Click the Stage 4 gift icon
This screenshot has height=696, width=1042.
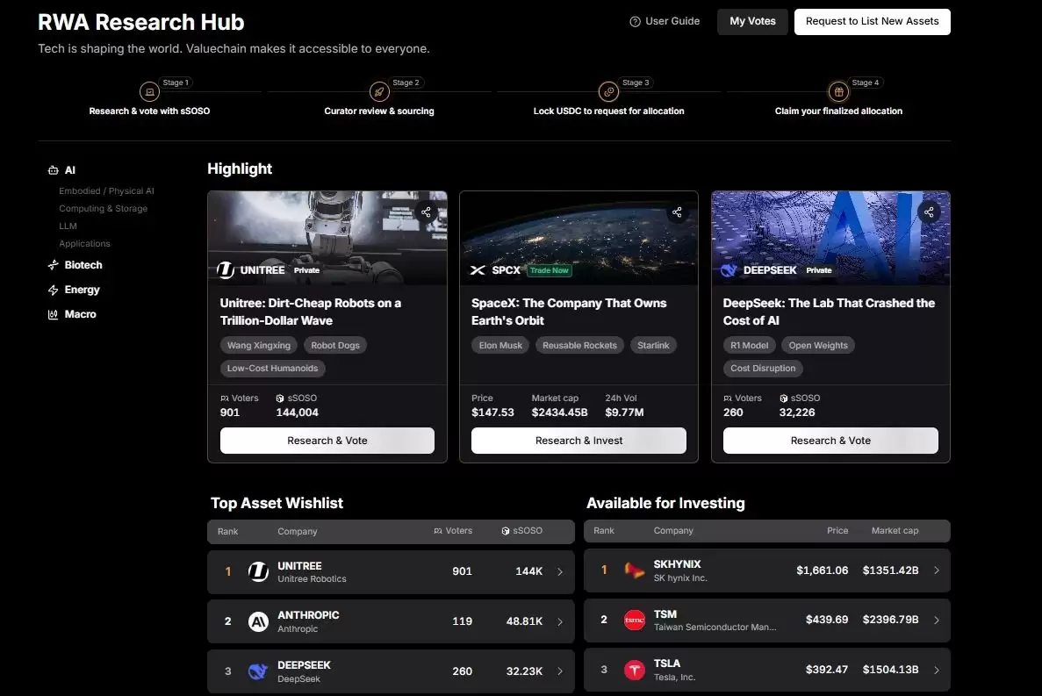[838, 91]
